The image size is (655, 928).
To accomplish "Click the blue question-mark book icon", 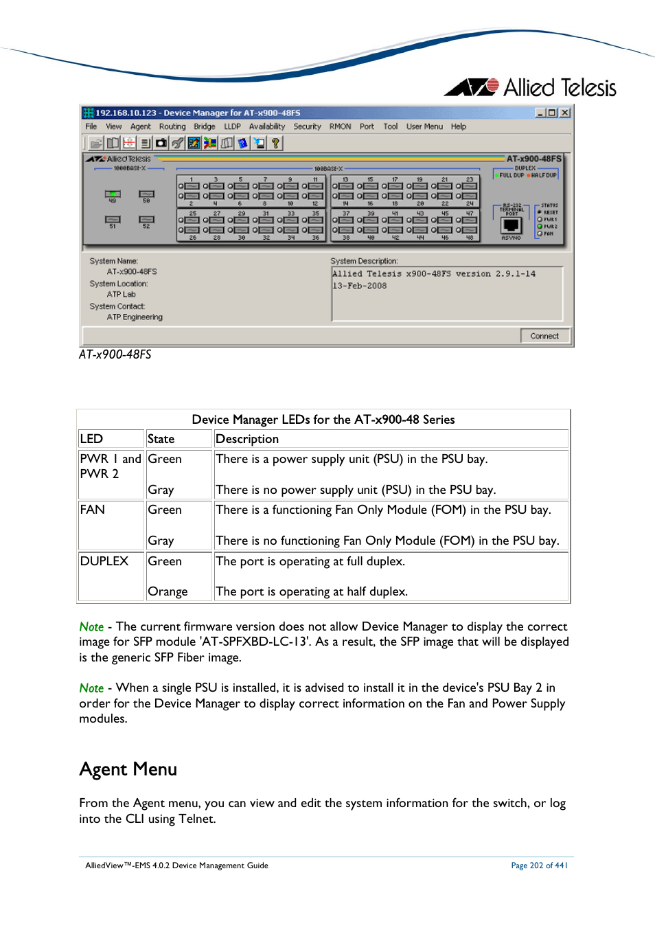I will coord(242,143).
